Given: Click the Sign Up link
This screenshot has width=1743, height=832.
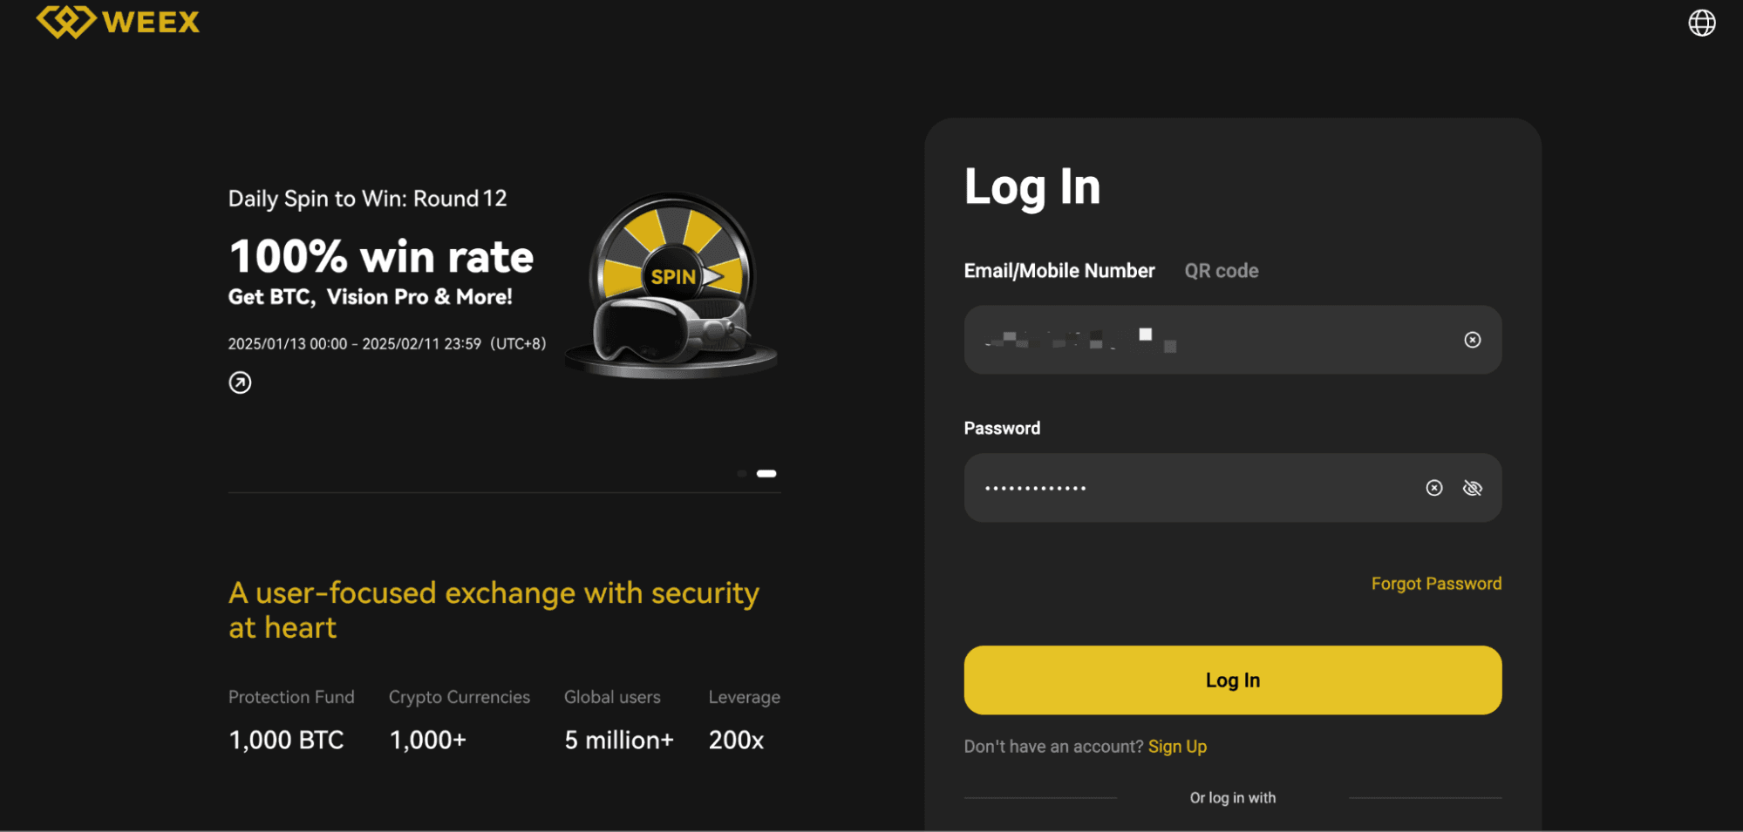Looking at the screenshot, I should click(1177, 747).
